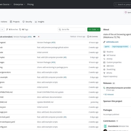
Task: Click the Sponsor heart icon
Action: pyautogui.click(x=126, y=12)
